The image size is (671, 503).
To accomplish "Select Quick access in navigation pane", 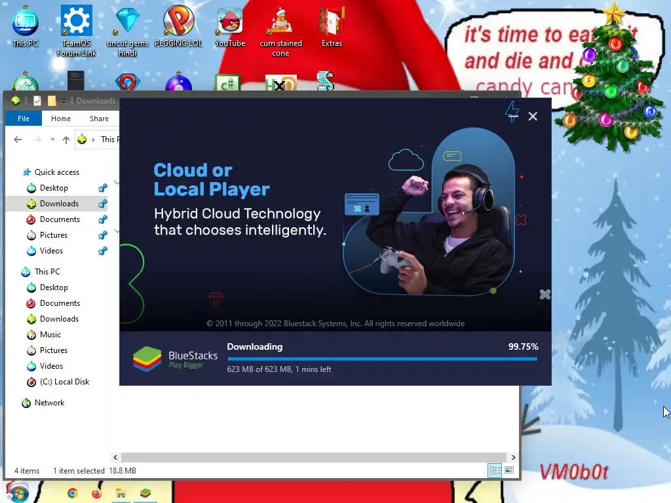I will tap(56, 172).
